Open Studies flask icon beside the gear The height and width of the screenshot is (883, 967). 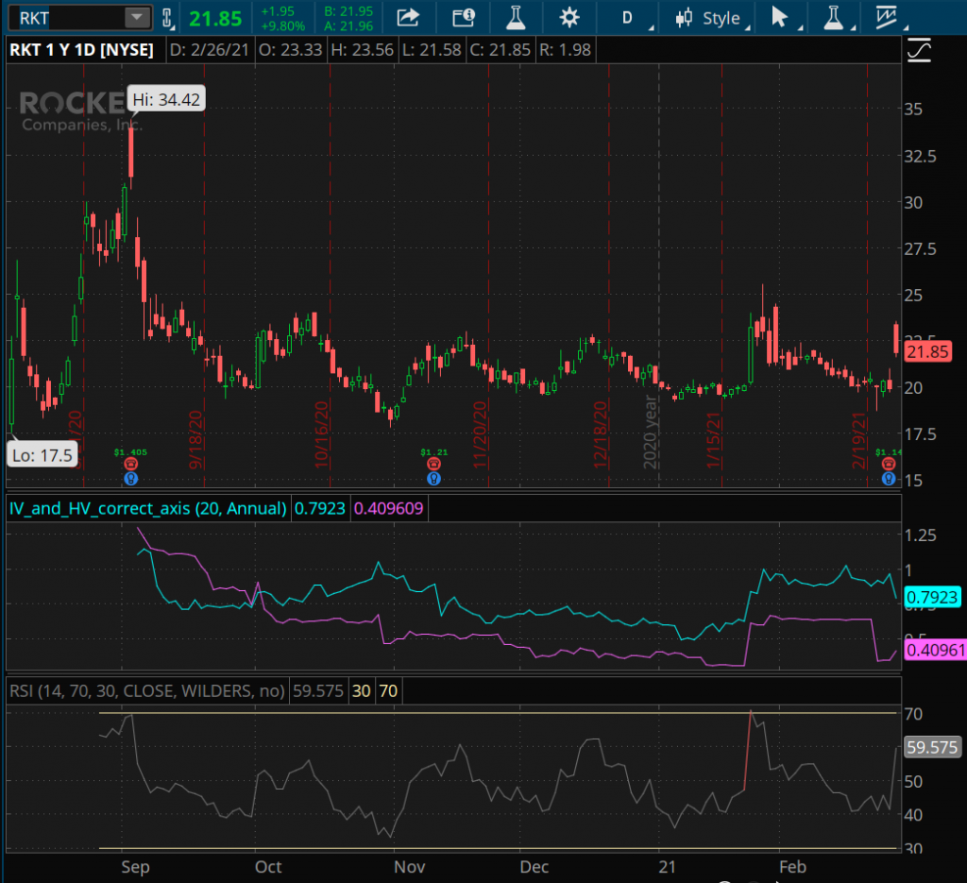[x=516, y=17]
